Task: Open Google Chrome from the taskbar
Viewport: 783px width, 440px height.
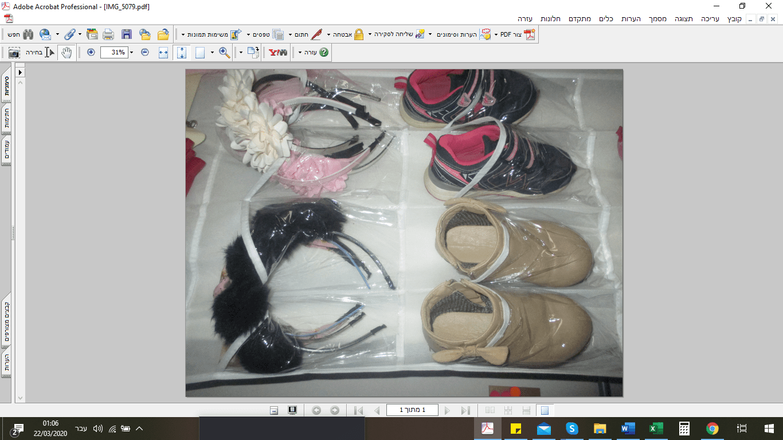Action: (x=712, y=429)
